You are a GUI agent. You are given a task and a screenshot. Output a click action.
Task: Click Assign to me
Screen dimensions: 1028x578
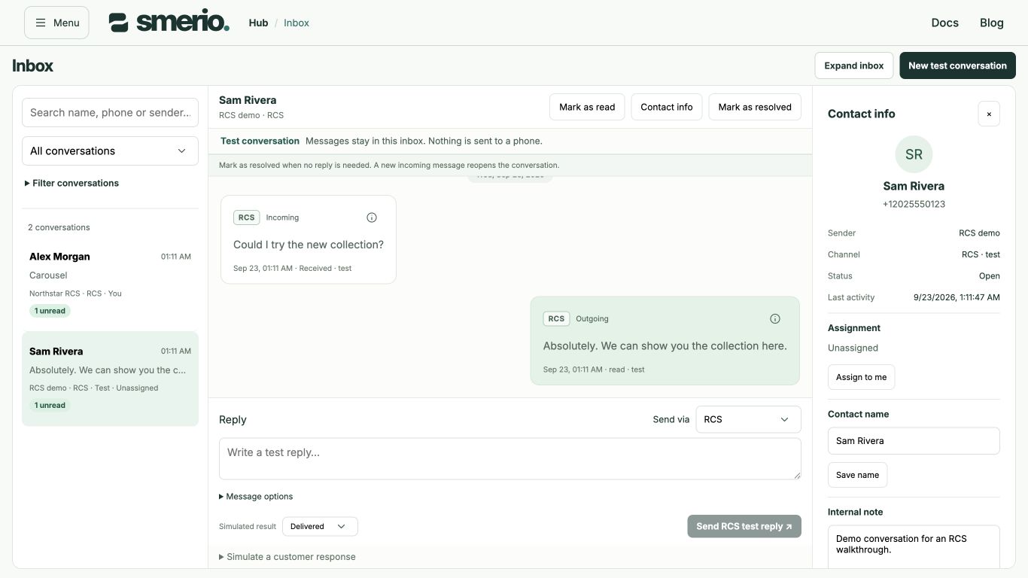pyautogui.click(x=861, y=377)
